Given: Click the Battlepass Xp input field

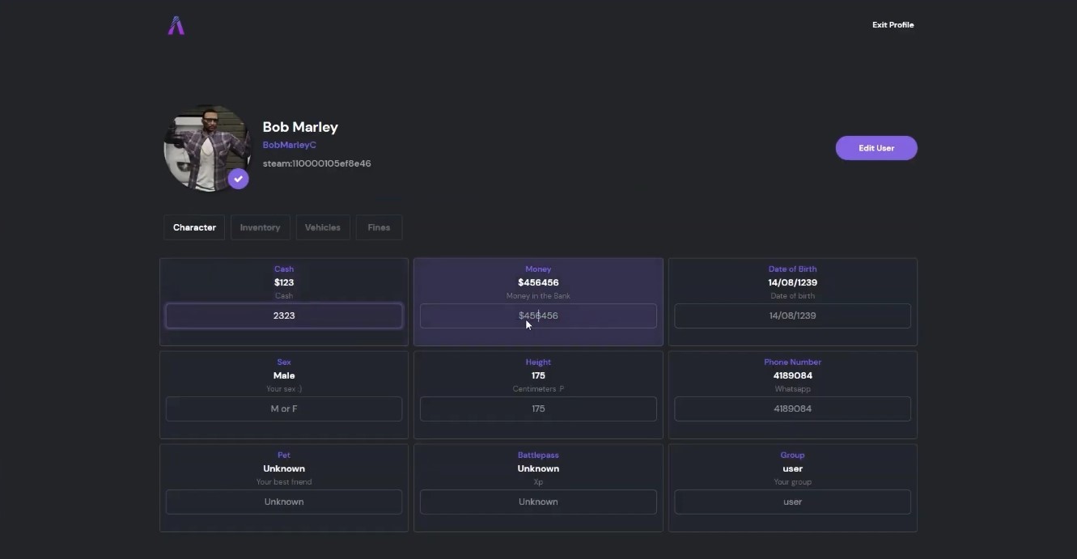Looking at the screenshot, I should pos(538,502).
